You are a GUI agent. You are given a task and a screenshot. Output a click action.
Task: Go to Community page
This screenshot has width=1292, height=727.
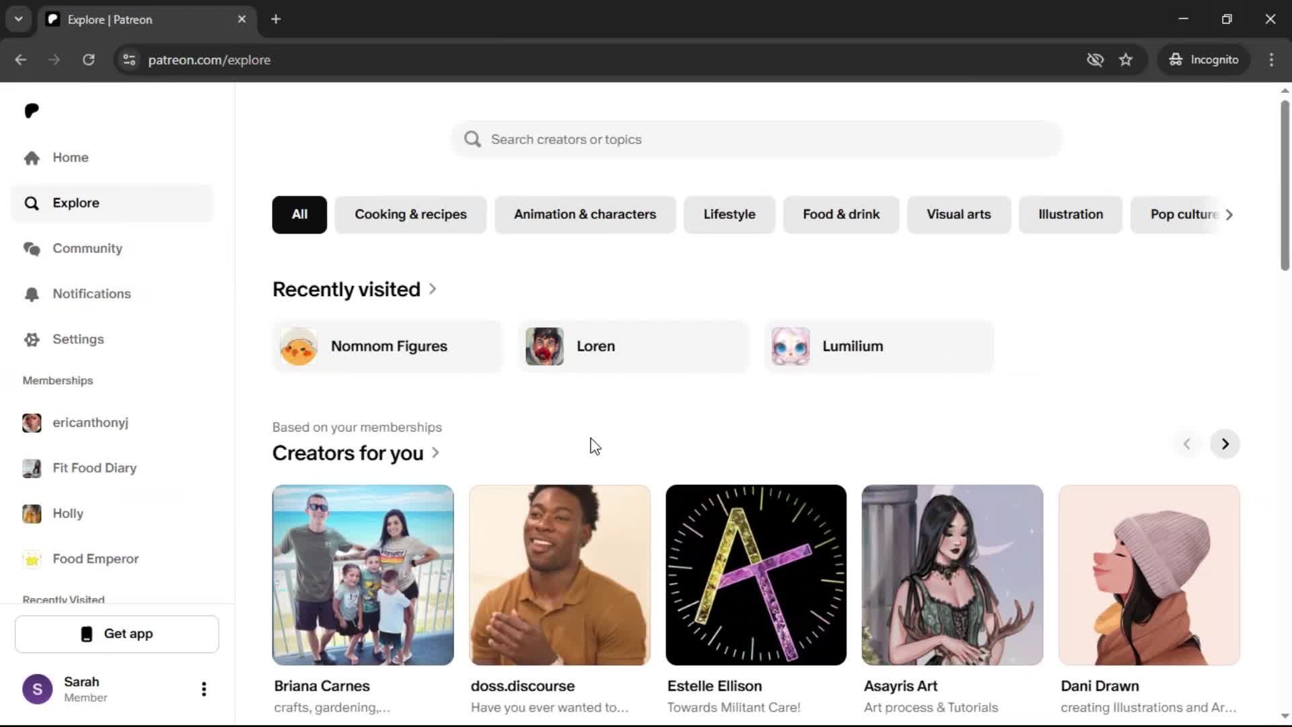pyautogui.click(x=112, y=248)
